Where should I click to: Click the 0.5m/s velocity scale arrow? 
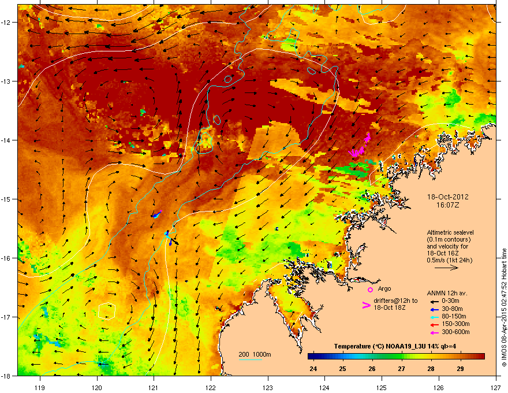[x=446, y=268]
